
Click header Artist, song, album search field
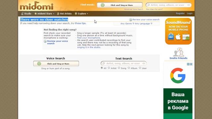coord(169,5)
